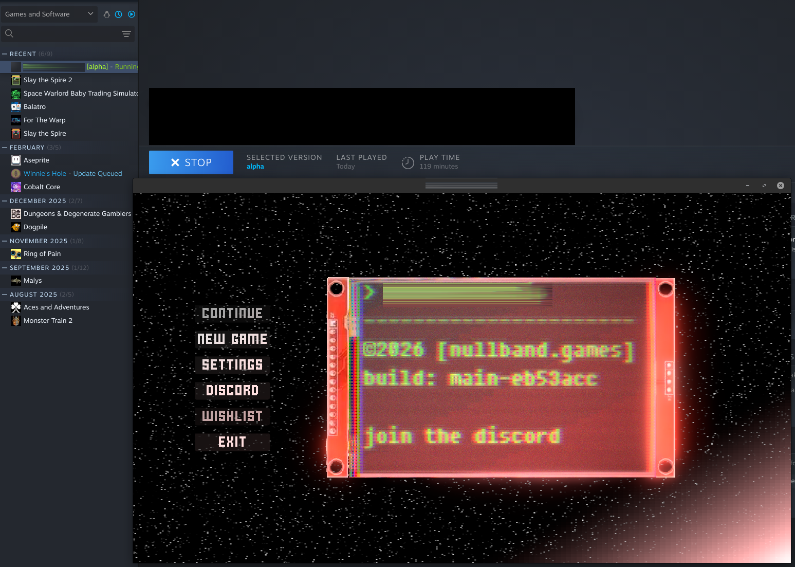Toggle the Linux games filter
The width and height of the screenshot is (795, 567).
click(x=106, y=14)
